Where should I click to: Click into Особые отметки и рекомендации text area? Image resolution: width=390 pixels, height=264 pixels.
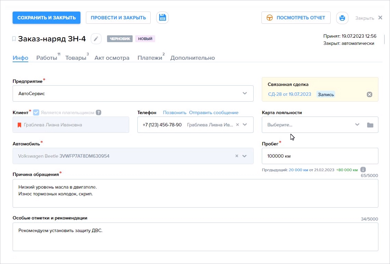pyautogui.click(x=195, y=237)
